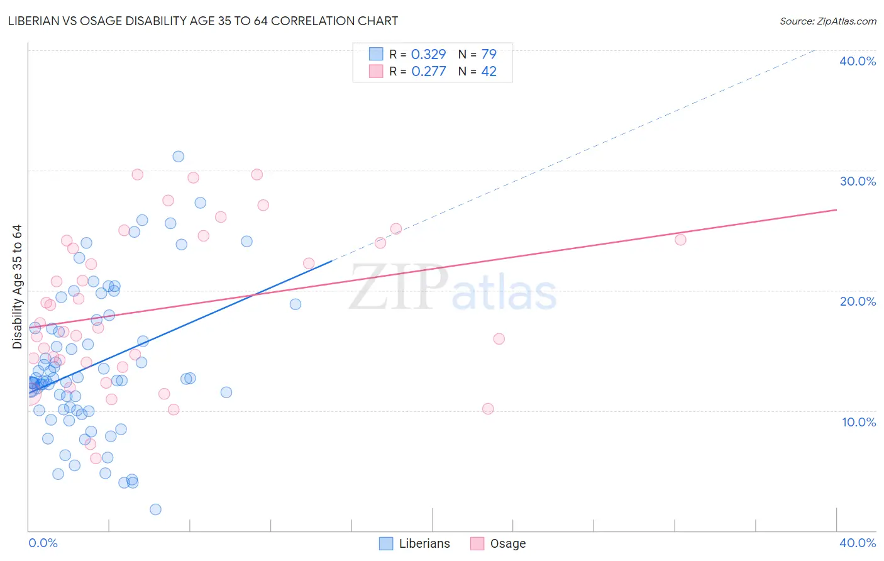Viewport: 884px width, 561px height.
Task: Select the Osage legend label
Action: 508,543
